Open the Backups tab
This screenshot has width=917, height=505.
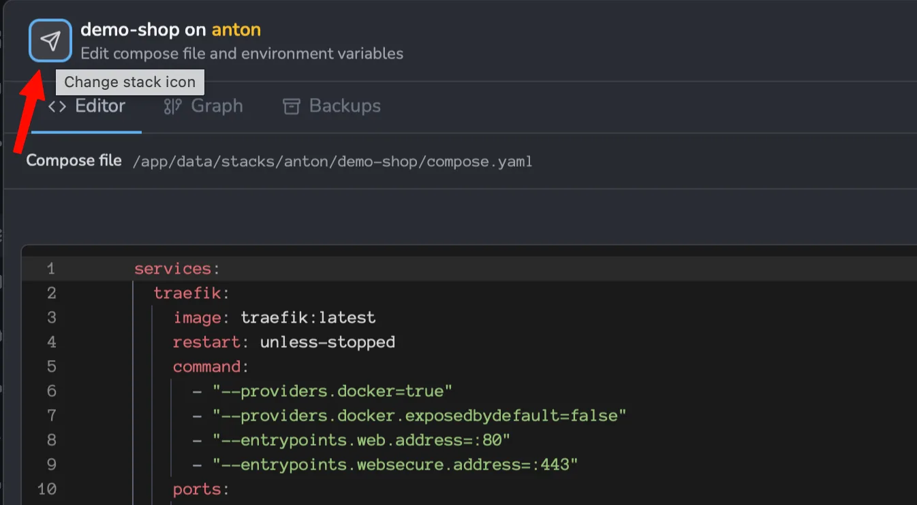point(332,107)
